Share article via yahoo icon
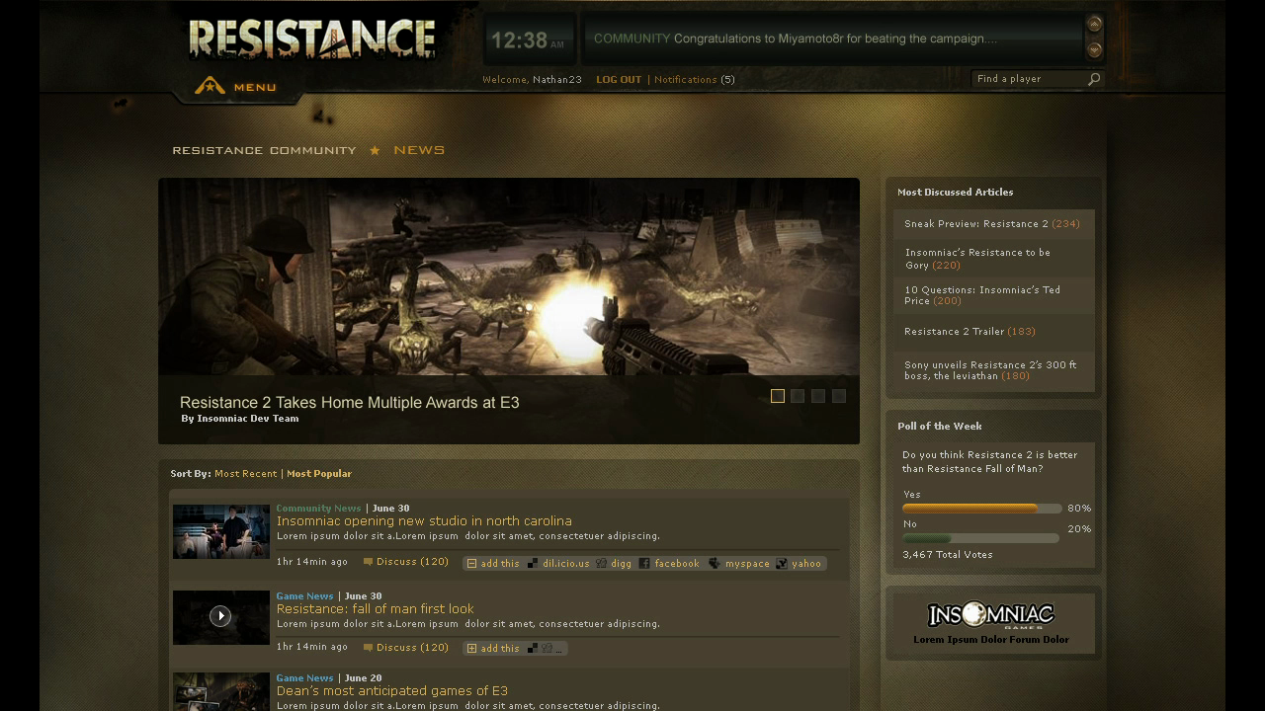This screenshot has width=1265, height=711. coord(782,564)
